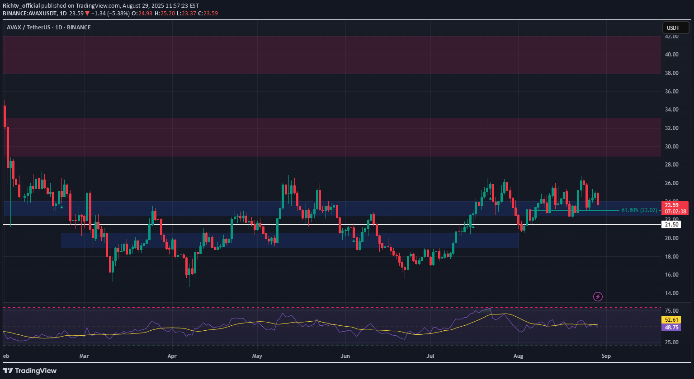Click the 18.00 price axis label
The height and width of the screenshot is (379, 694).
pos(672,257)
